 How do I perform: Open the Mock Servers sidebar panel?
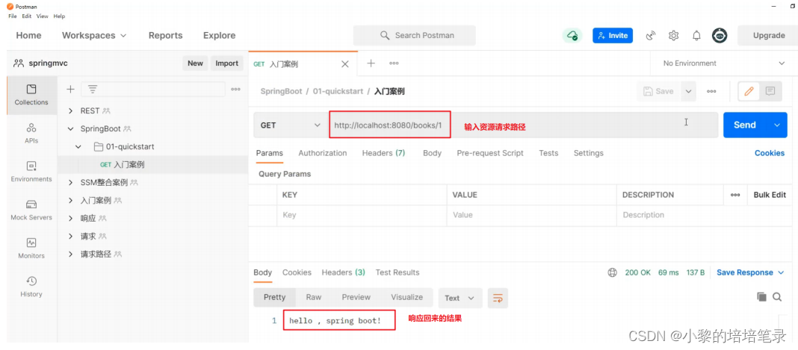(x=31, y=210)
